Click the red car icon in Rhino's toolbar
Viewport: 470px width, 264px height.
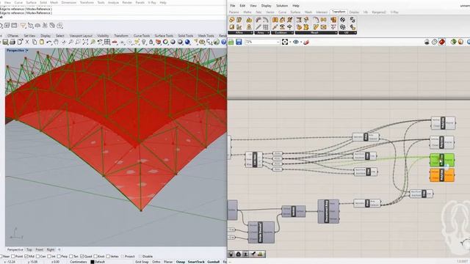coord(115,43)
